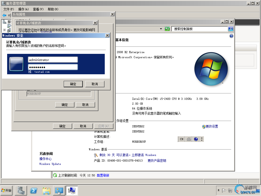Open the 开始 Start menu

6,190
